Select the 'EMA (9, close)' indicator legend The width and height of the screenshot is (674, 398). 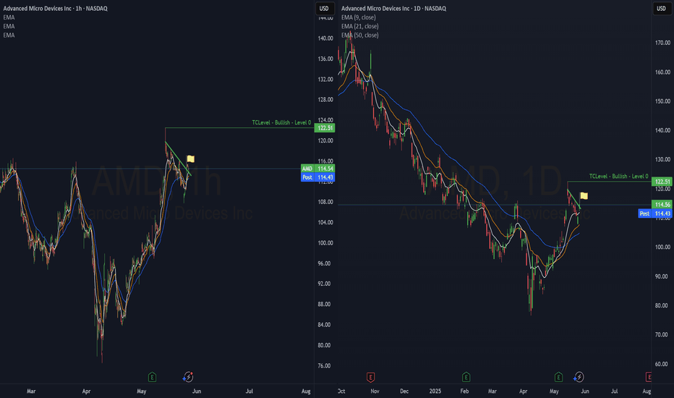click(x=359, y=17)
